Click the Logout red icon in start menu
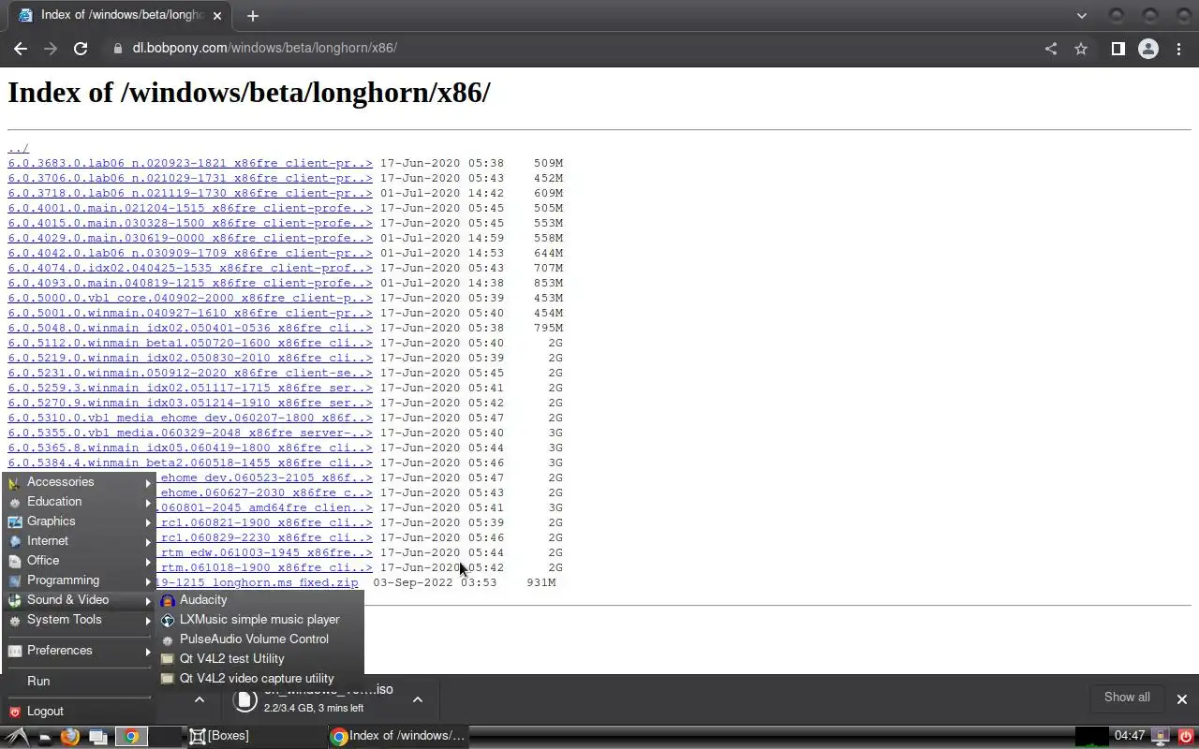This screenshot has height=749, width=1199. (14, 712)
